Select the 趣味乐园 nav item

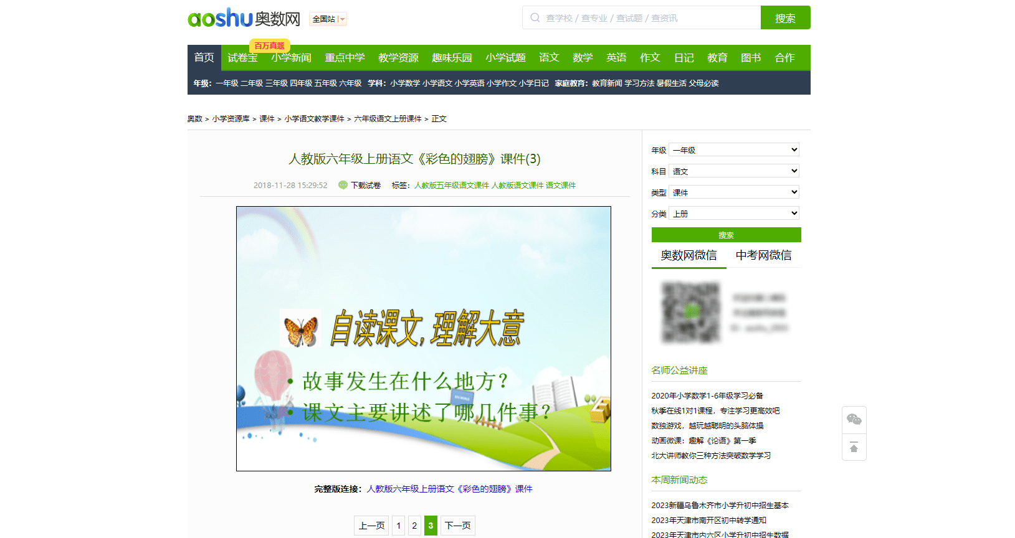[452, 57]
